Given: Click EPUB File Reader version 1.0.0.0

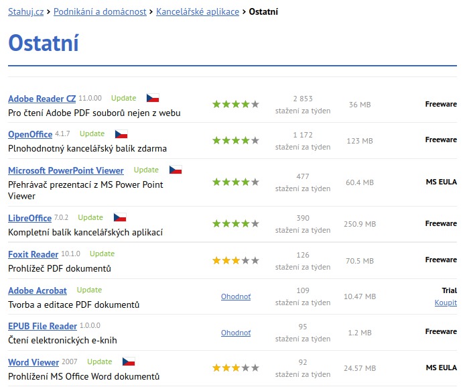Looking at the screenshot, I should 90,325.
